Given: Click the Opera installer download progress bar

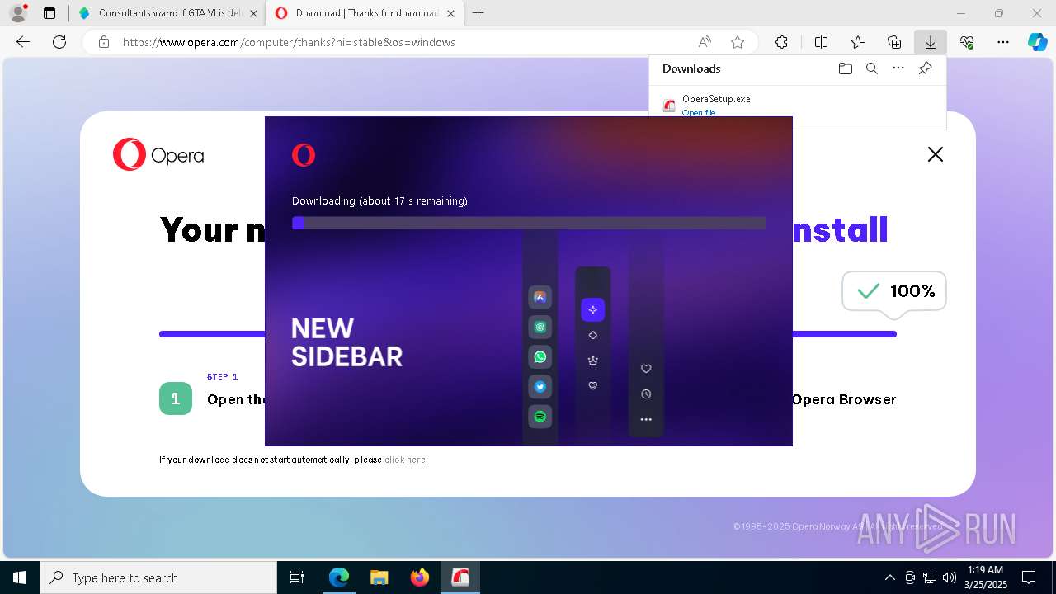Looking at the screenshot, I should pyautogui.click(x=529, y=223).
